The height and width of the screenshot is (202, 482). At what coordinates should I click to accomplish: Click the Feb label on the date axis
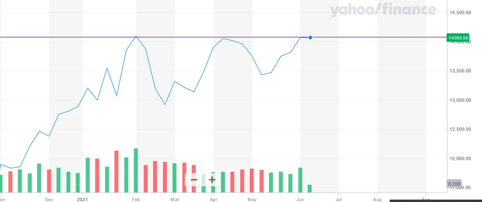136,198
